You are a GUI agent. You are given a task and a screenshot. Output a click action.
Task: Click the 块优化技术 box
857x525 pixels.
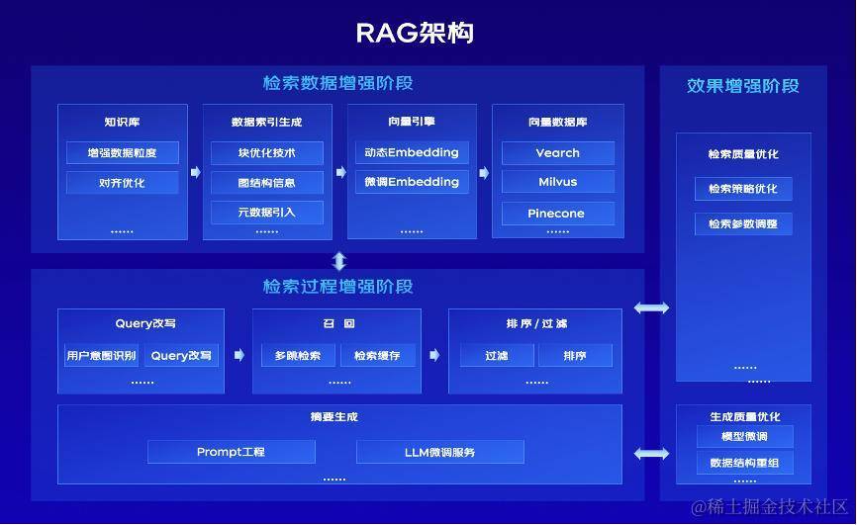pyautogui.click(x=267, y=153)
